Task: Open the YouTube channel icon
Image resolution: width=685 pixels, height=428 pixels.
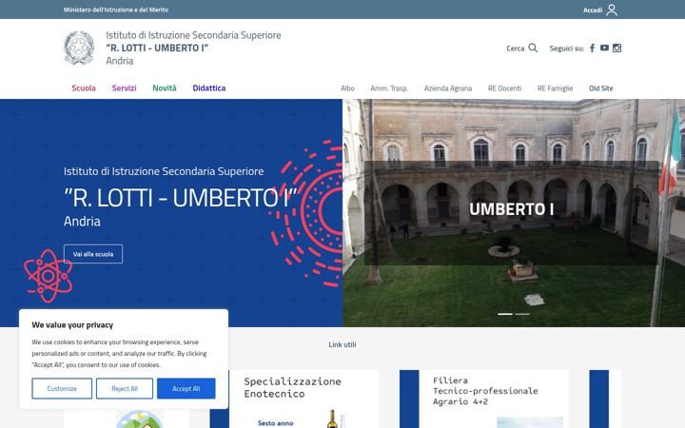Action: [x=604, y=49]
